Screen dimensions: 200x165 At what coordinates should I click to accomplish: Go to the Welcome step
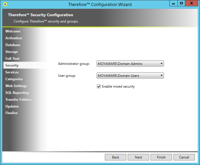(13, 31)
